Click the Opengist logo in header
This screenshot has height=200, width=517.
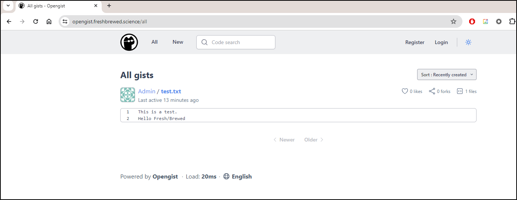tap(129, 42)
